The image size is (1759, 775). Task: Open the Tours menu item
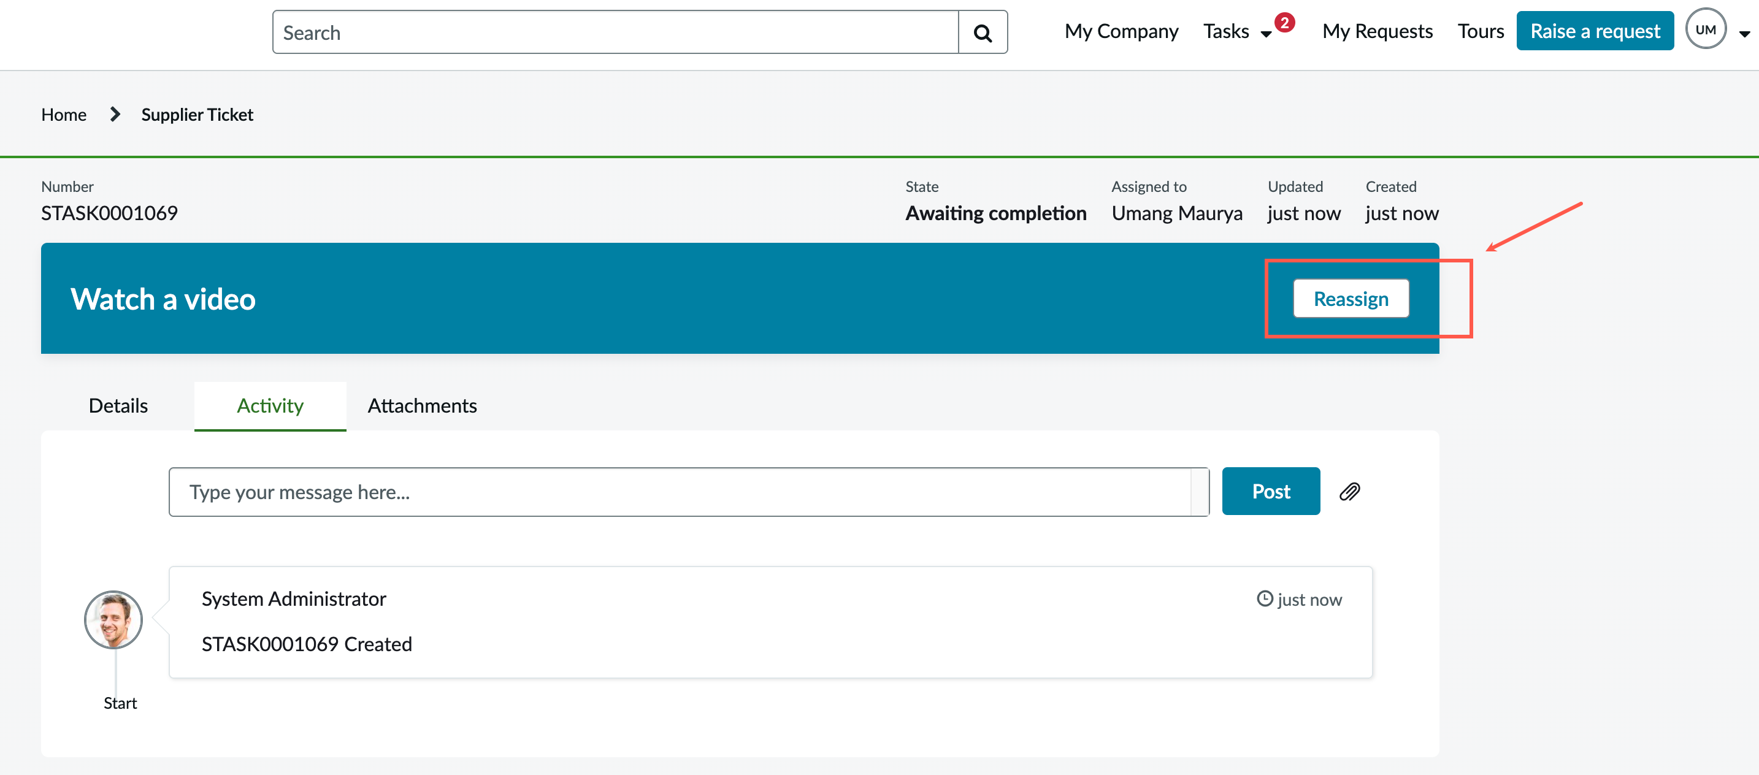(x=1481, y=31)
